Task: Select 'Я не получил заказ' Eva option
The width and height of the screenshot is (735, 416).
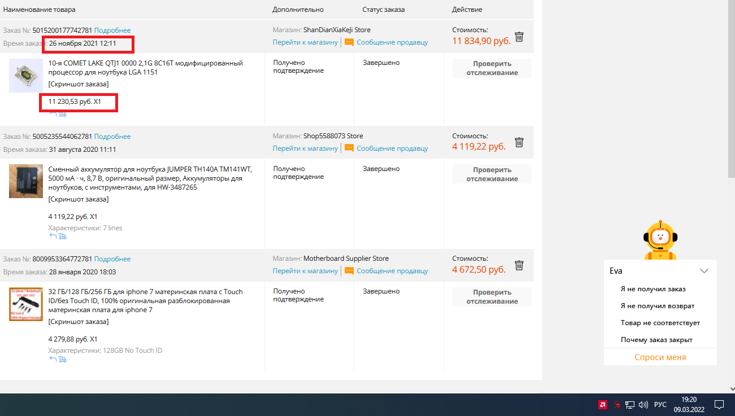Action: tap(653, 289)
